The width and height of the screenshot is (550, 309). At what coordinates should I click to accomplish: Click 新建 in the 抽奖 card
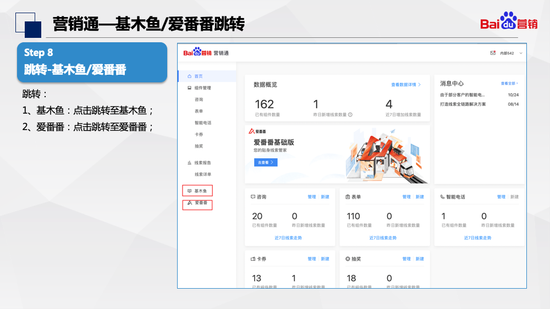420,259
